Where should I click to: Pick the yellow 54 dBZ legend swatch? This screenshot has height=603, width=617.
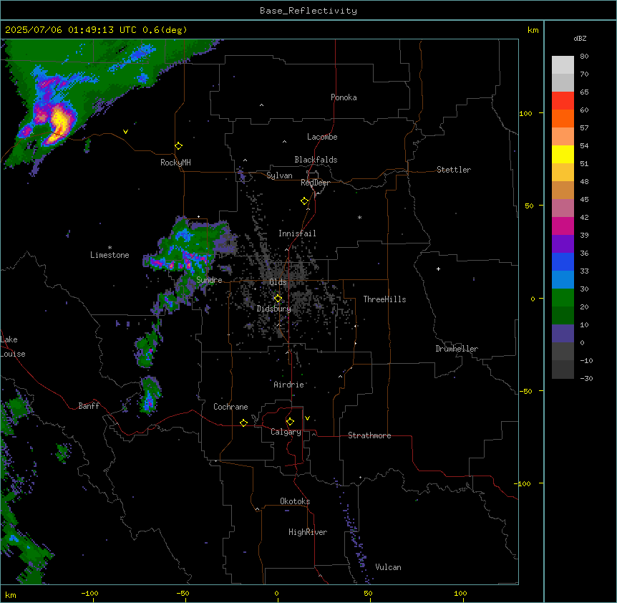coord(563,154)
